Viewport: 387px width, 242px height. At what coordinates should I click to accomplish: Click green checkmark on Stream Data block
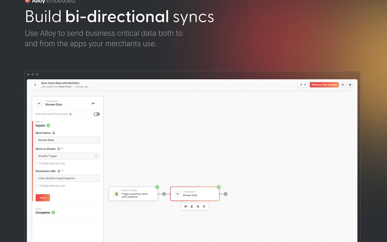coord(219,187)
